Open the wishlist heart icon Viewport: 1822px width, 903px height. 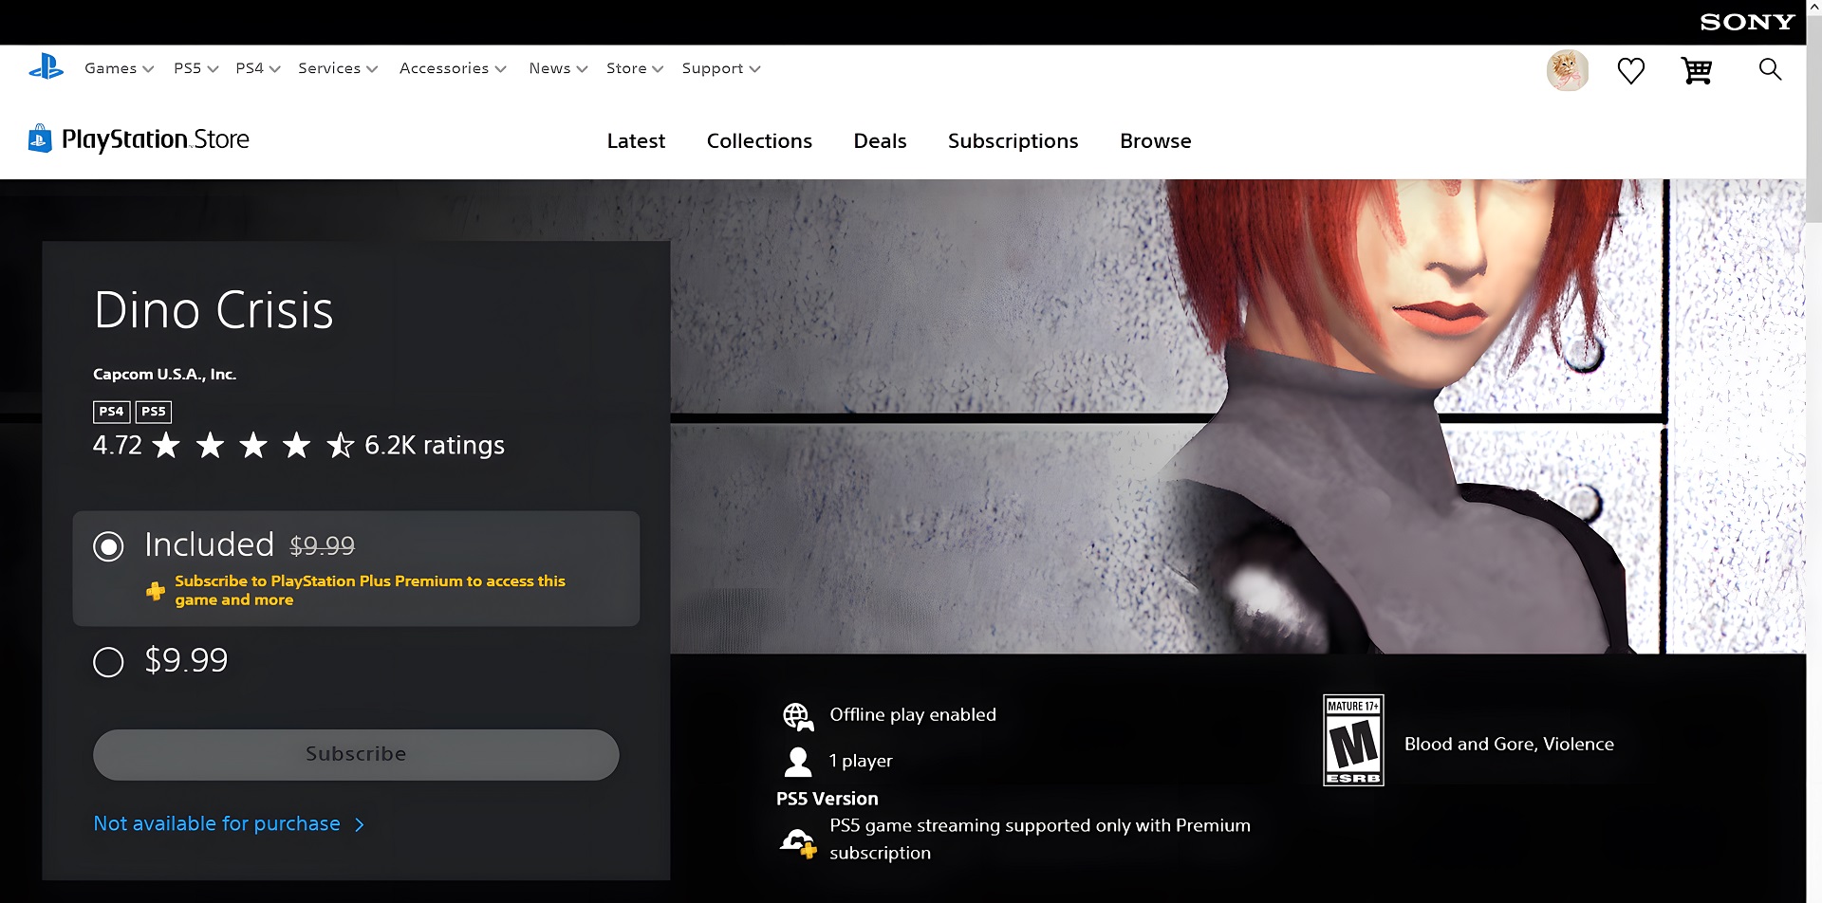[x=1630, y=70]
